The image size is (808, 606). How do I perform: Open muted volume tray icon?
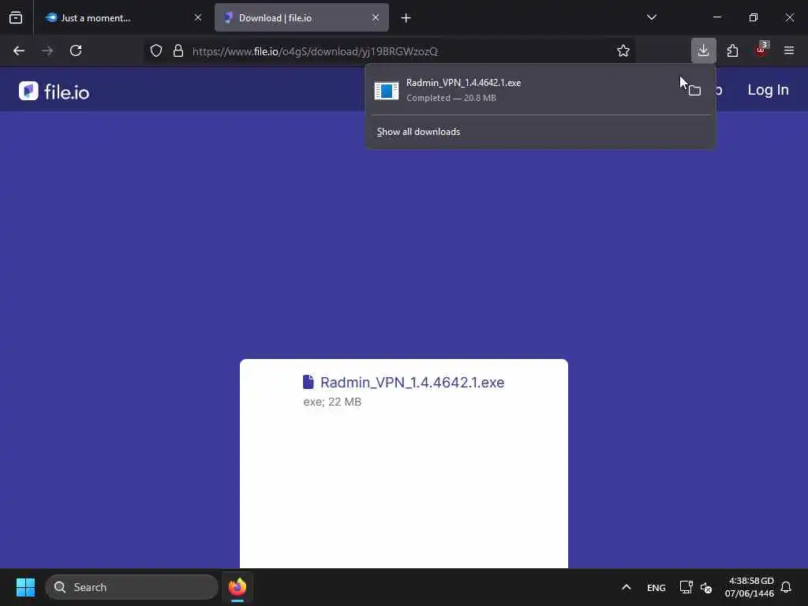coord(706,588)
